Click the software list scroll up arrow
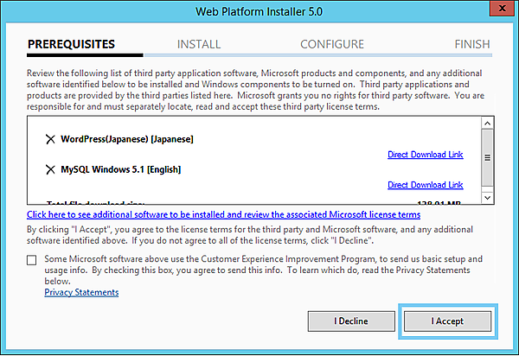Screen dimensions: 519x356 487,124
